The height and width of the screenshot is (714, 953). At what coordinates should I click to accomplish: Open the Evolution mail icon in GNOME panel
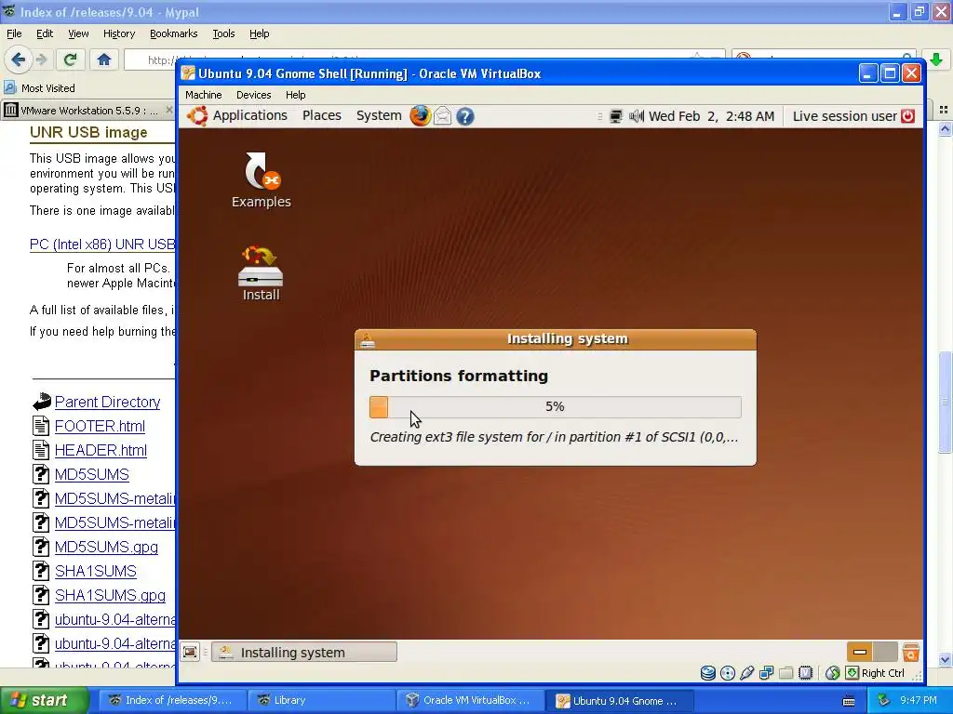442,116
